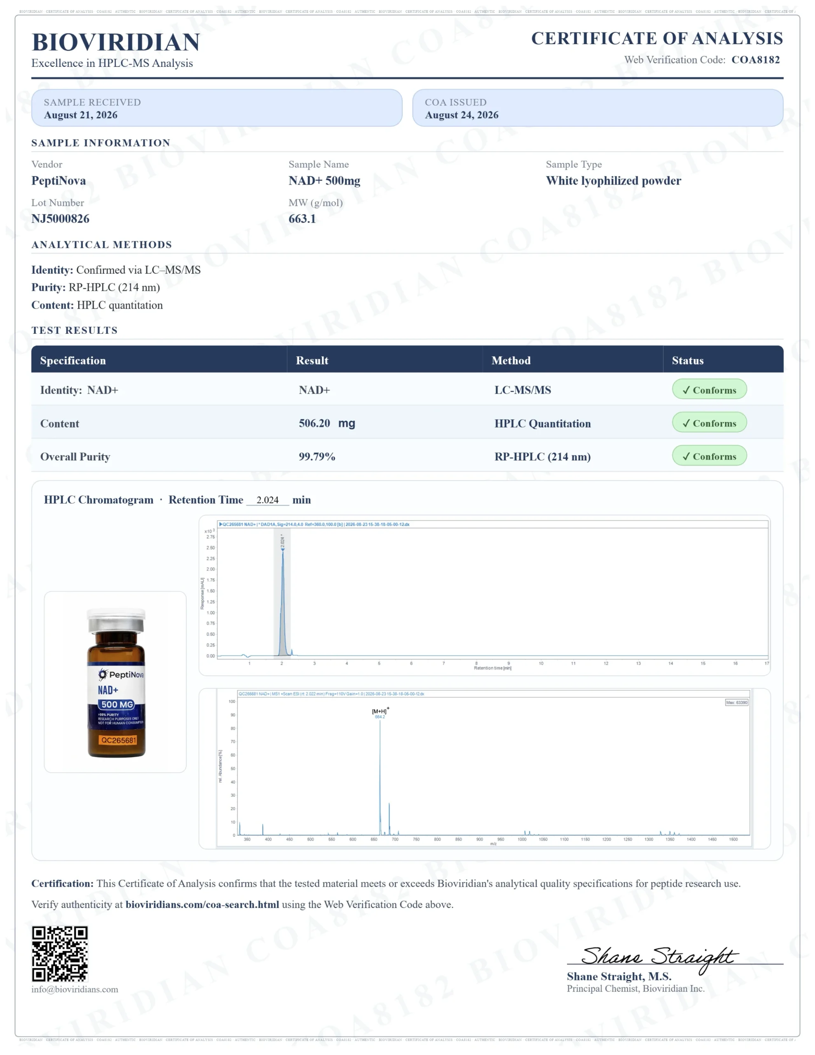Viewport: 815px width, 1055px height.
Task: Click the [M+H]+ peak label
Action: (x=381, y=711)
